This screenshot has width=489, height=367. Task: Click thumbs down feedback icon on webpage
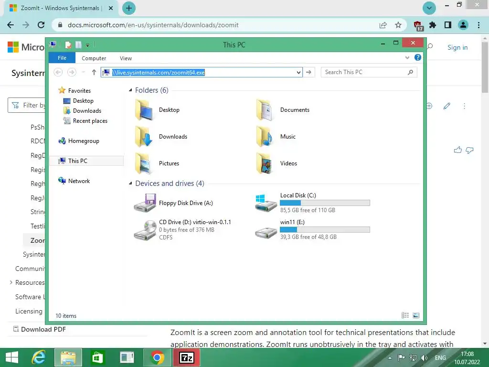[469, 150]
